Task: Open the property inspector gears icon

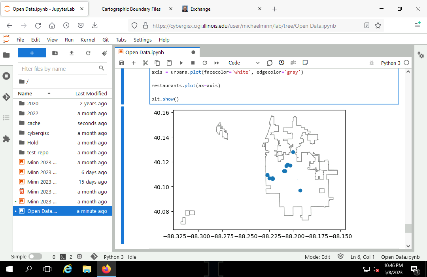Action: pos(421,55)
